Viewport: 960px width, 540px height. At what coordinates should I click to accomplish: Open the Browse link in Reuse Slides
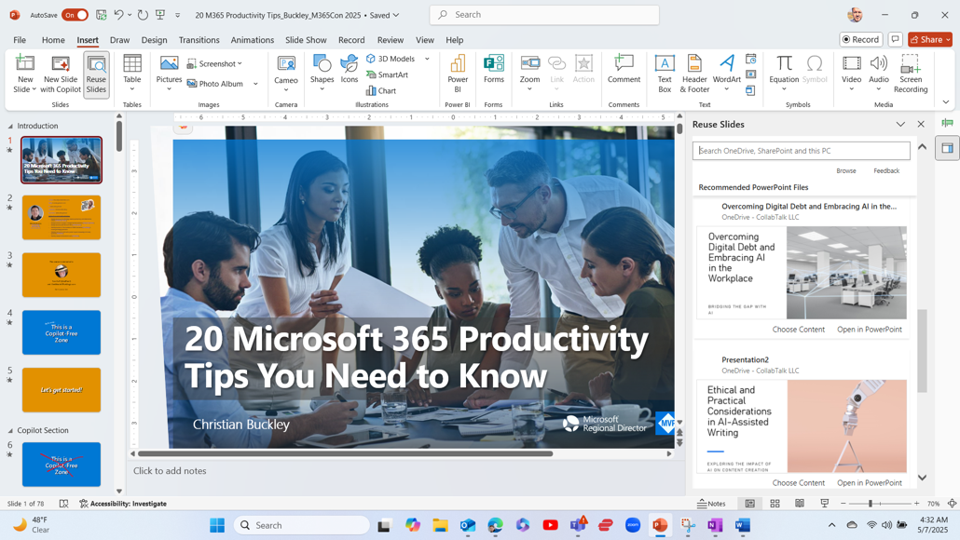[x=846, y=170]
